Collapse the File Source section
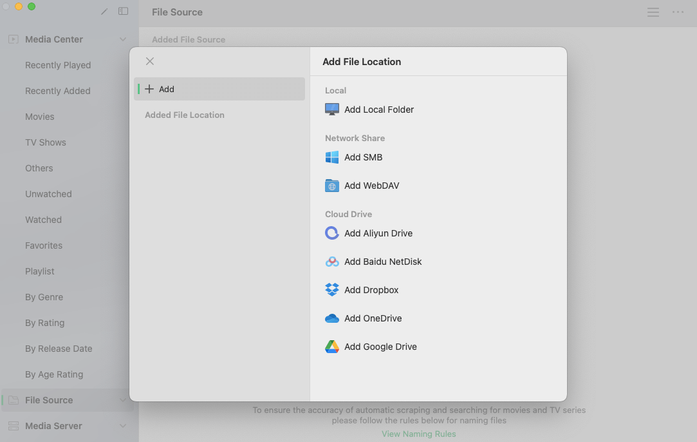This screenshot has width=697, height=442. click(x=123, y=400)
